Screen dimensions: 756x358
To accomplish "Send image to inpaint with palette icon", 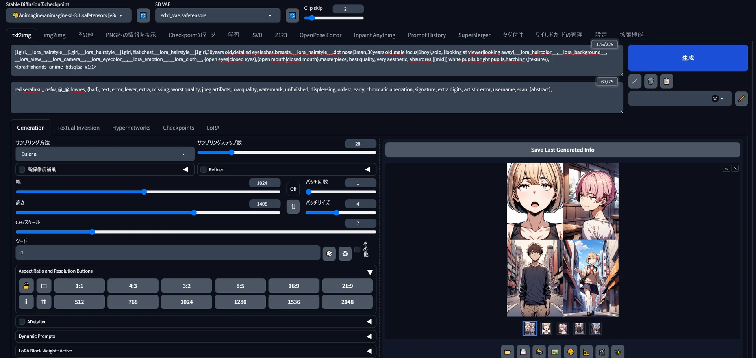I will [x=571, y=352].
